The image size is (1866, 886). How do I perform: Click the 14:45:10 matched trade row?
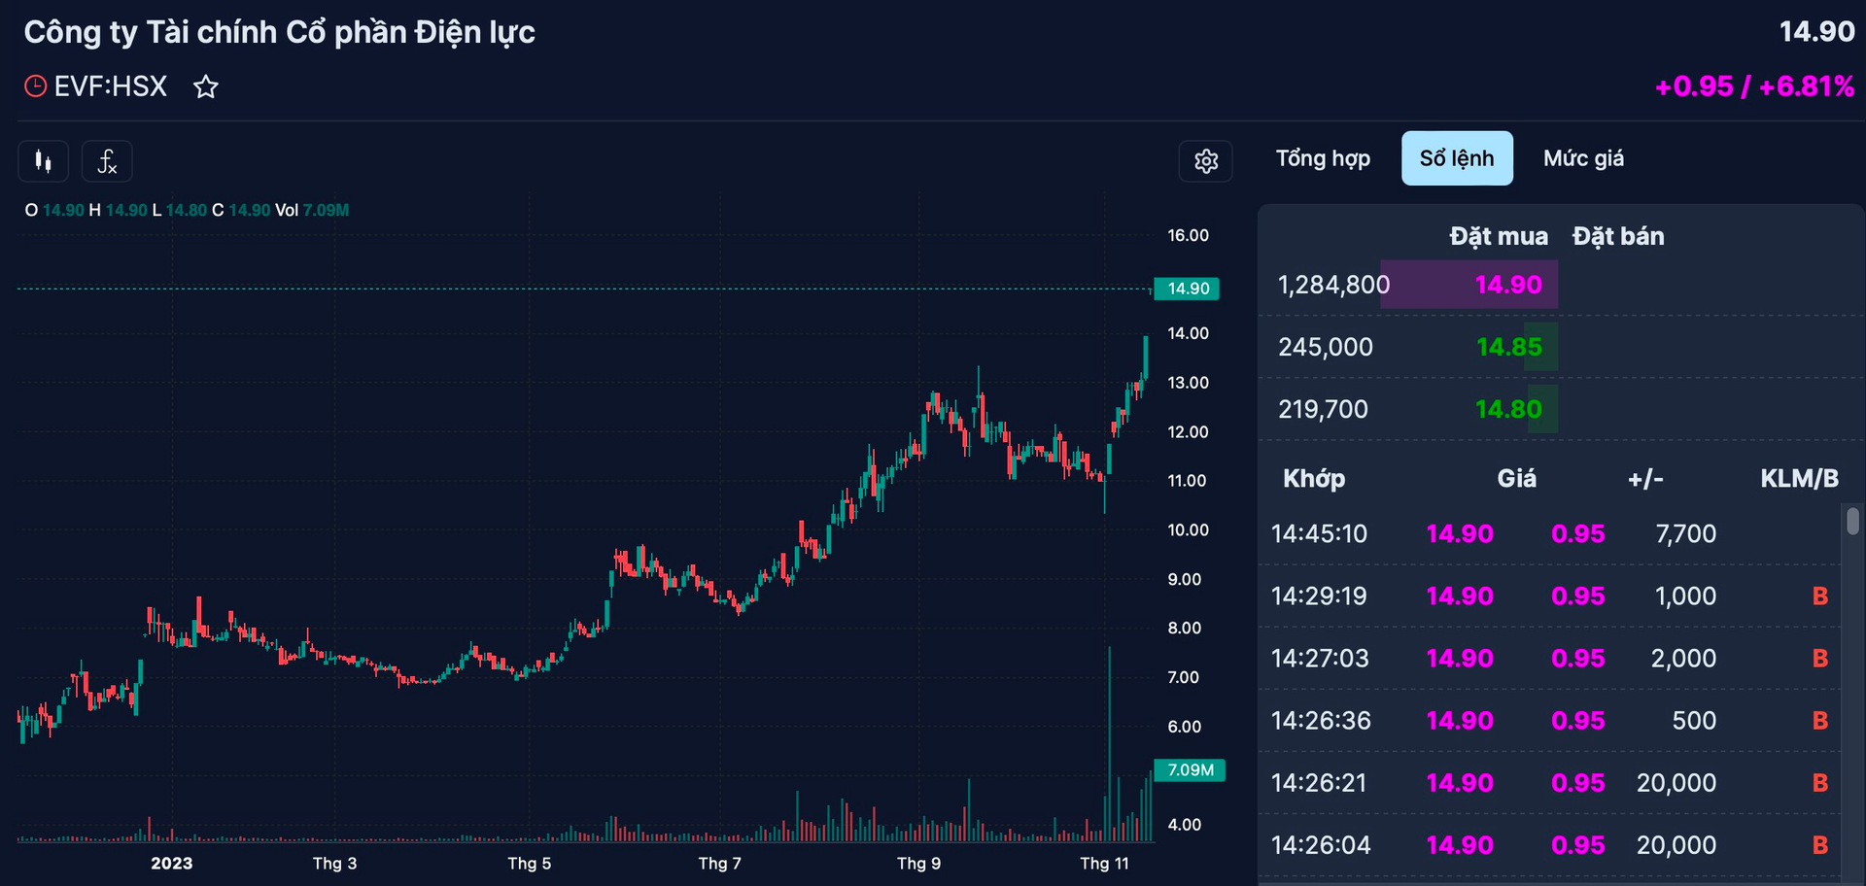tap(1318, 533)
